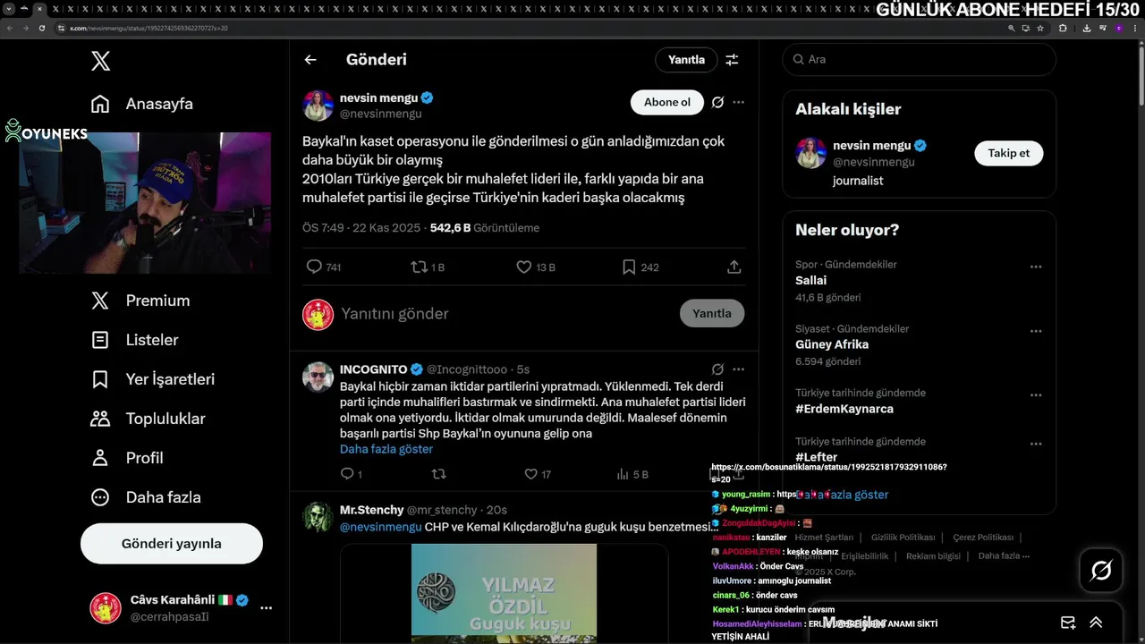The height and width of the screenshot is (644, 1145).
Task: Open Listeler in sidebar
Action: [x=135, y=340]
